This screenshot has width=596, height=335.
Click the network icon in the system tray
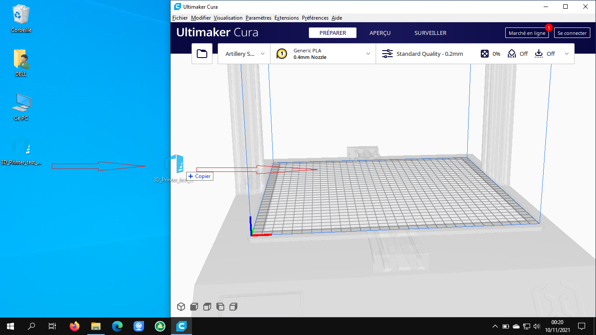click(527, 326)
